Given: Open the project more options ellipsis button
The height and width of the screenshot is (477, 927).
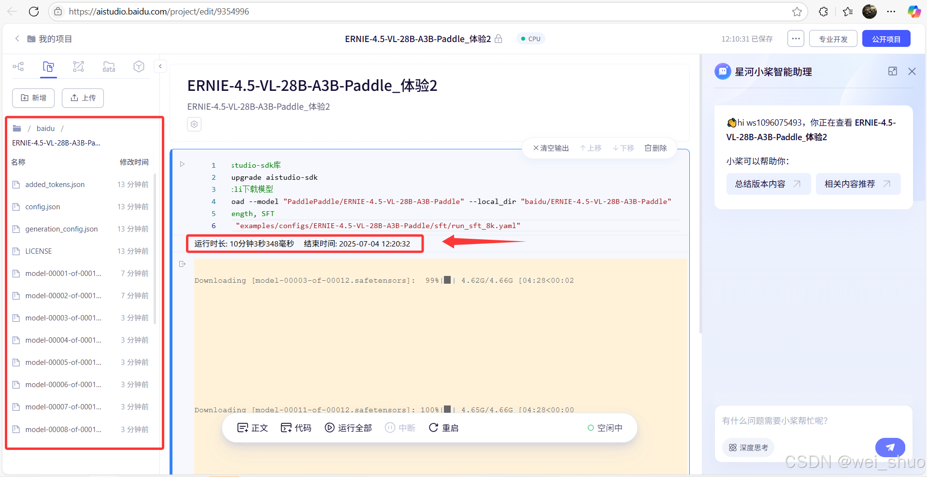Looking at the screenshot, I should [796, 39].
